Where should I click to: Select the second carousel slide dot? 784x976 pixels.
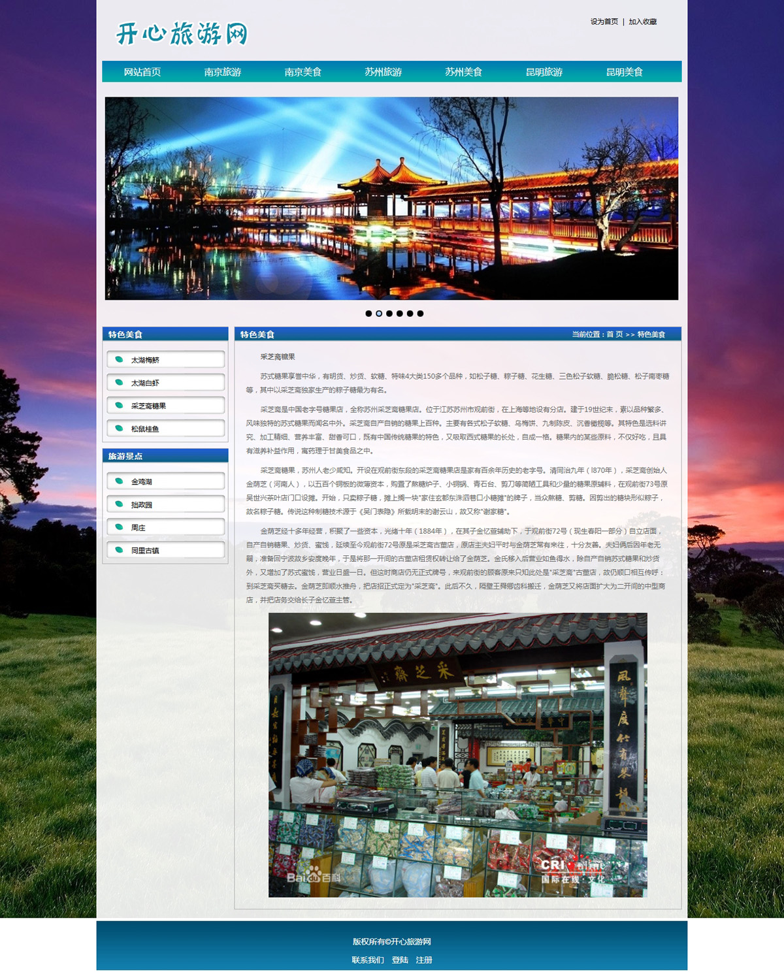379,314
